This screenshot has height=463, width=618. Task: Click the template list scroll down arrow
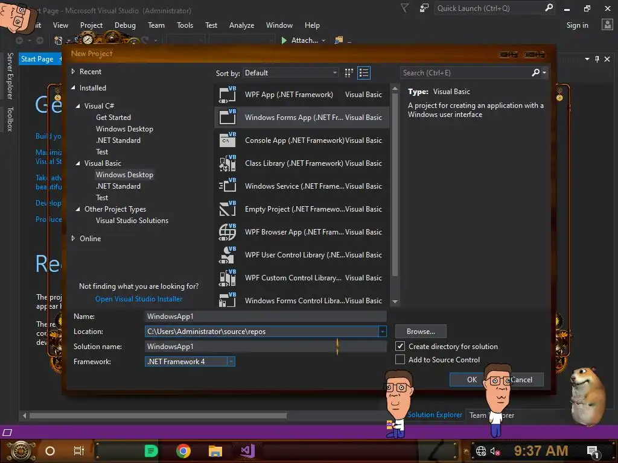[395, 302]
